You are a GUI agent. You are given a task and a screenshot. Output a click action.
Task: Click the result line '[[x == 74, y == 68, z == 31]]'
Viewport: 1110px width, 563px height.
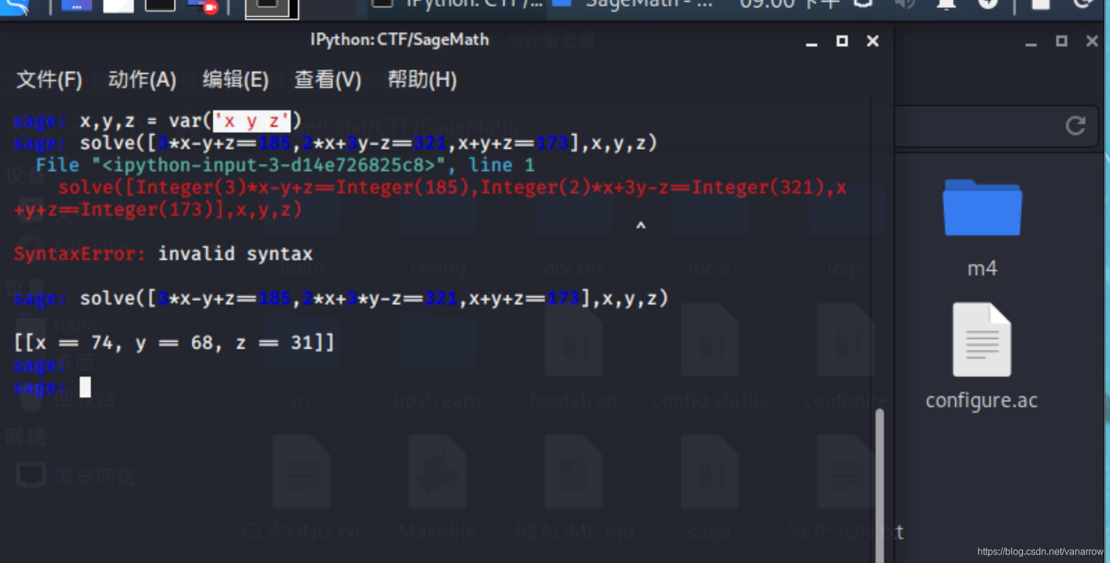pos(174,343)
